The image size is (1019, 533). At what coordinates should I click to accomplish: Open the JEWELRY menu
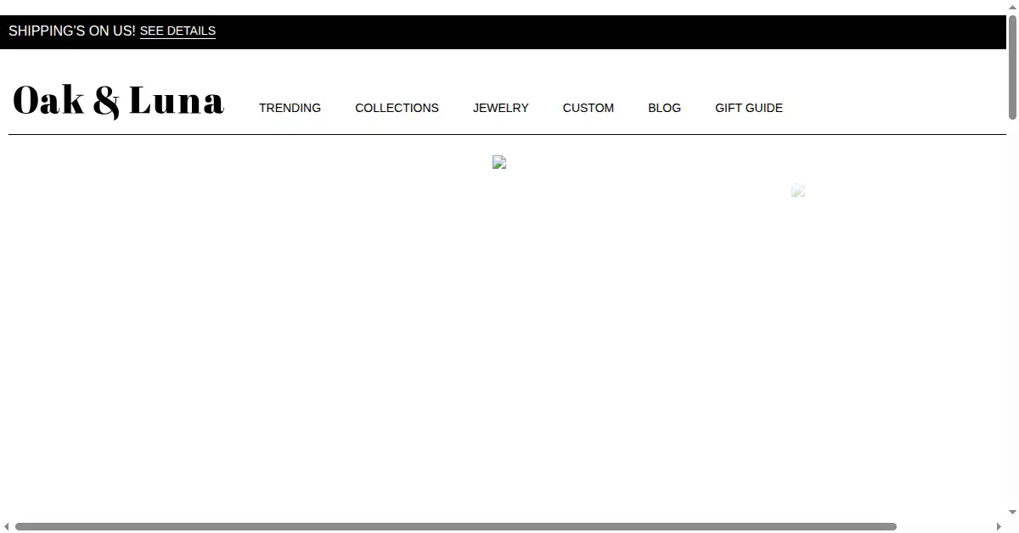click(501, 108)
